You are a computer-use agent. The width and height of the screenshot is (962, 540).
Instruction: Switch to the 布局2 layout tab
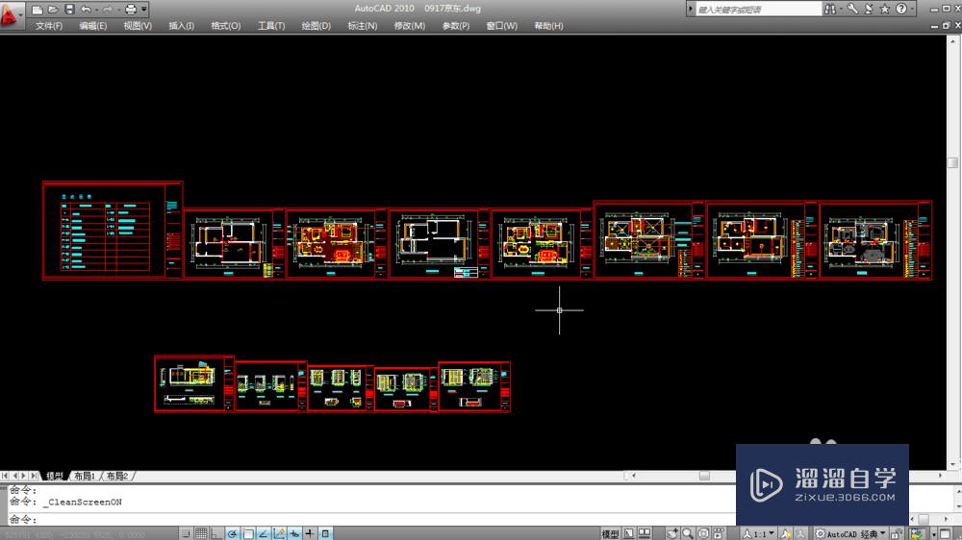[116, 476]
